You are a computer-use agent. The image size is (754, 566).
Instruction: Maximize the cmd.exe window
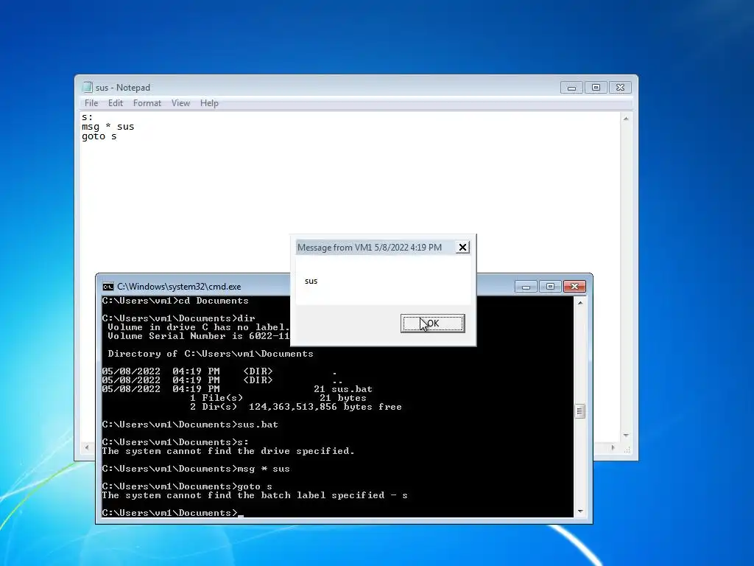coord(550,287)
